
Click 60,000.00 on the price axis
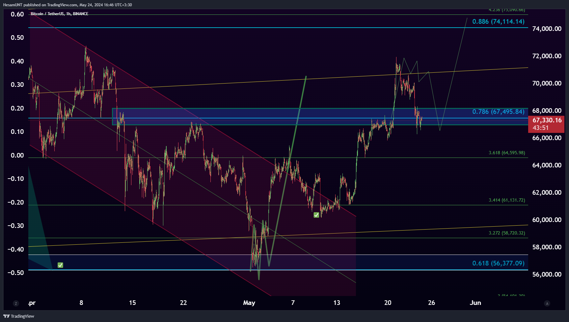coord(547,220)
